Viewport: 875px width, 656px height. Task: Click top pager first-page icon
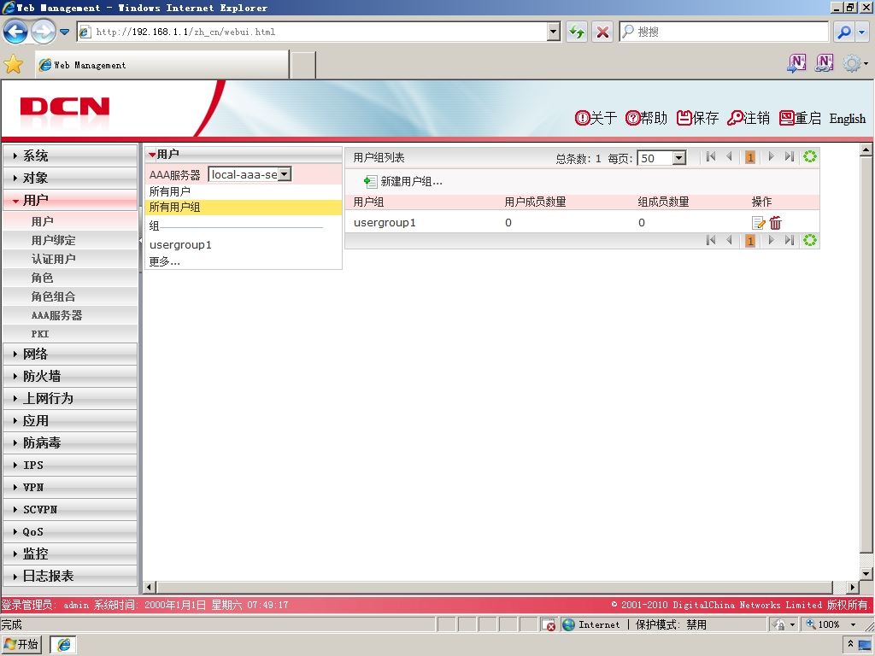point(710,157)
